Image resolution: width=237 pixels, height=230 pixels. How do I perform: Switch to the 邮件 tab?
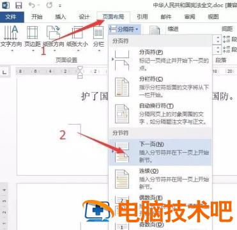pyautogui.click(x=166, y=17)
